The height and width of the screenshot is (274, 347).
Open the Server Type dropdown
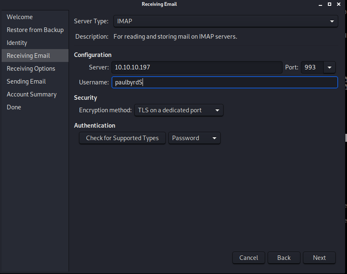pos(225,21)
